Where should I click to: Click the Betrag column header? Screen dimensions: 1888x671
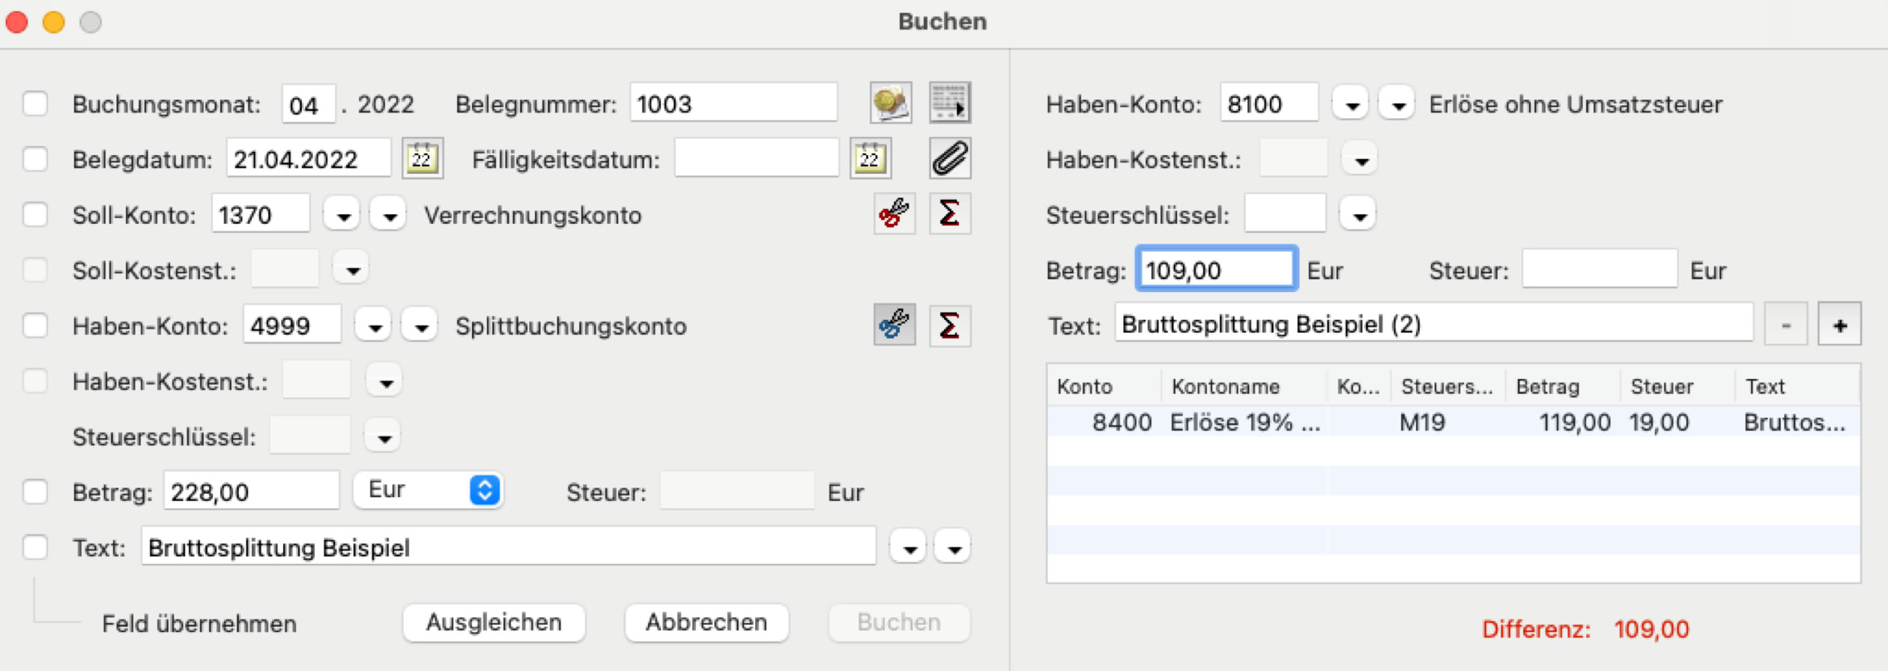pyautogui.click(x=1548, y=386)
